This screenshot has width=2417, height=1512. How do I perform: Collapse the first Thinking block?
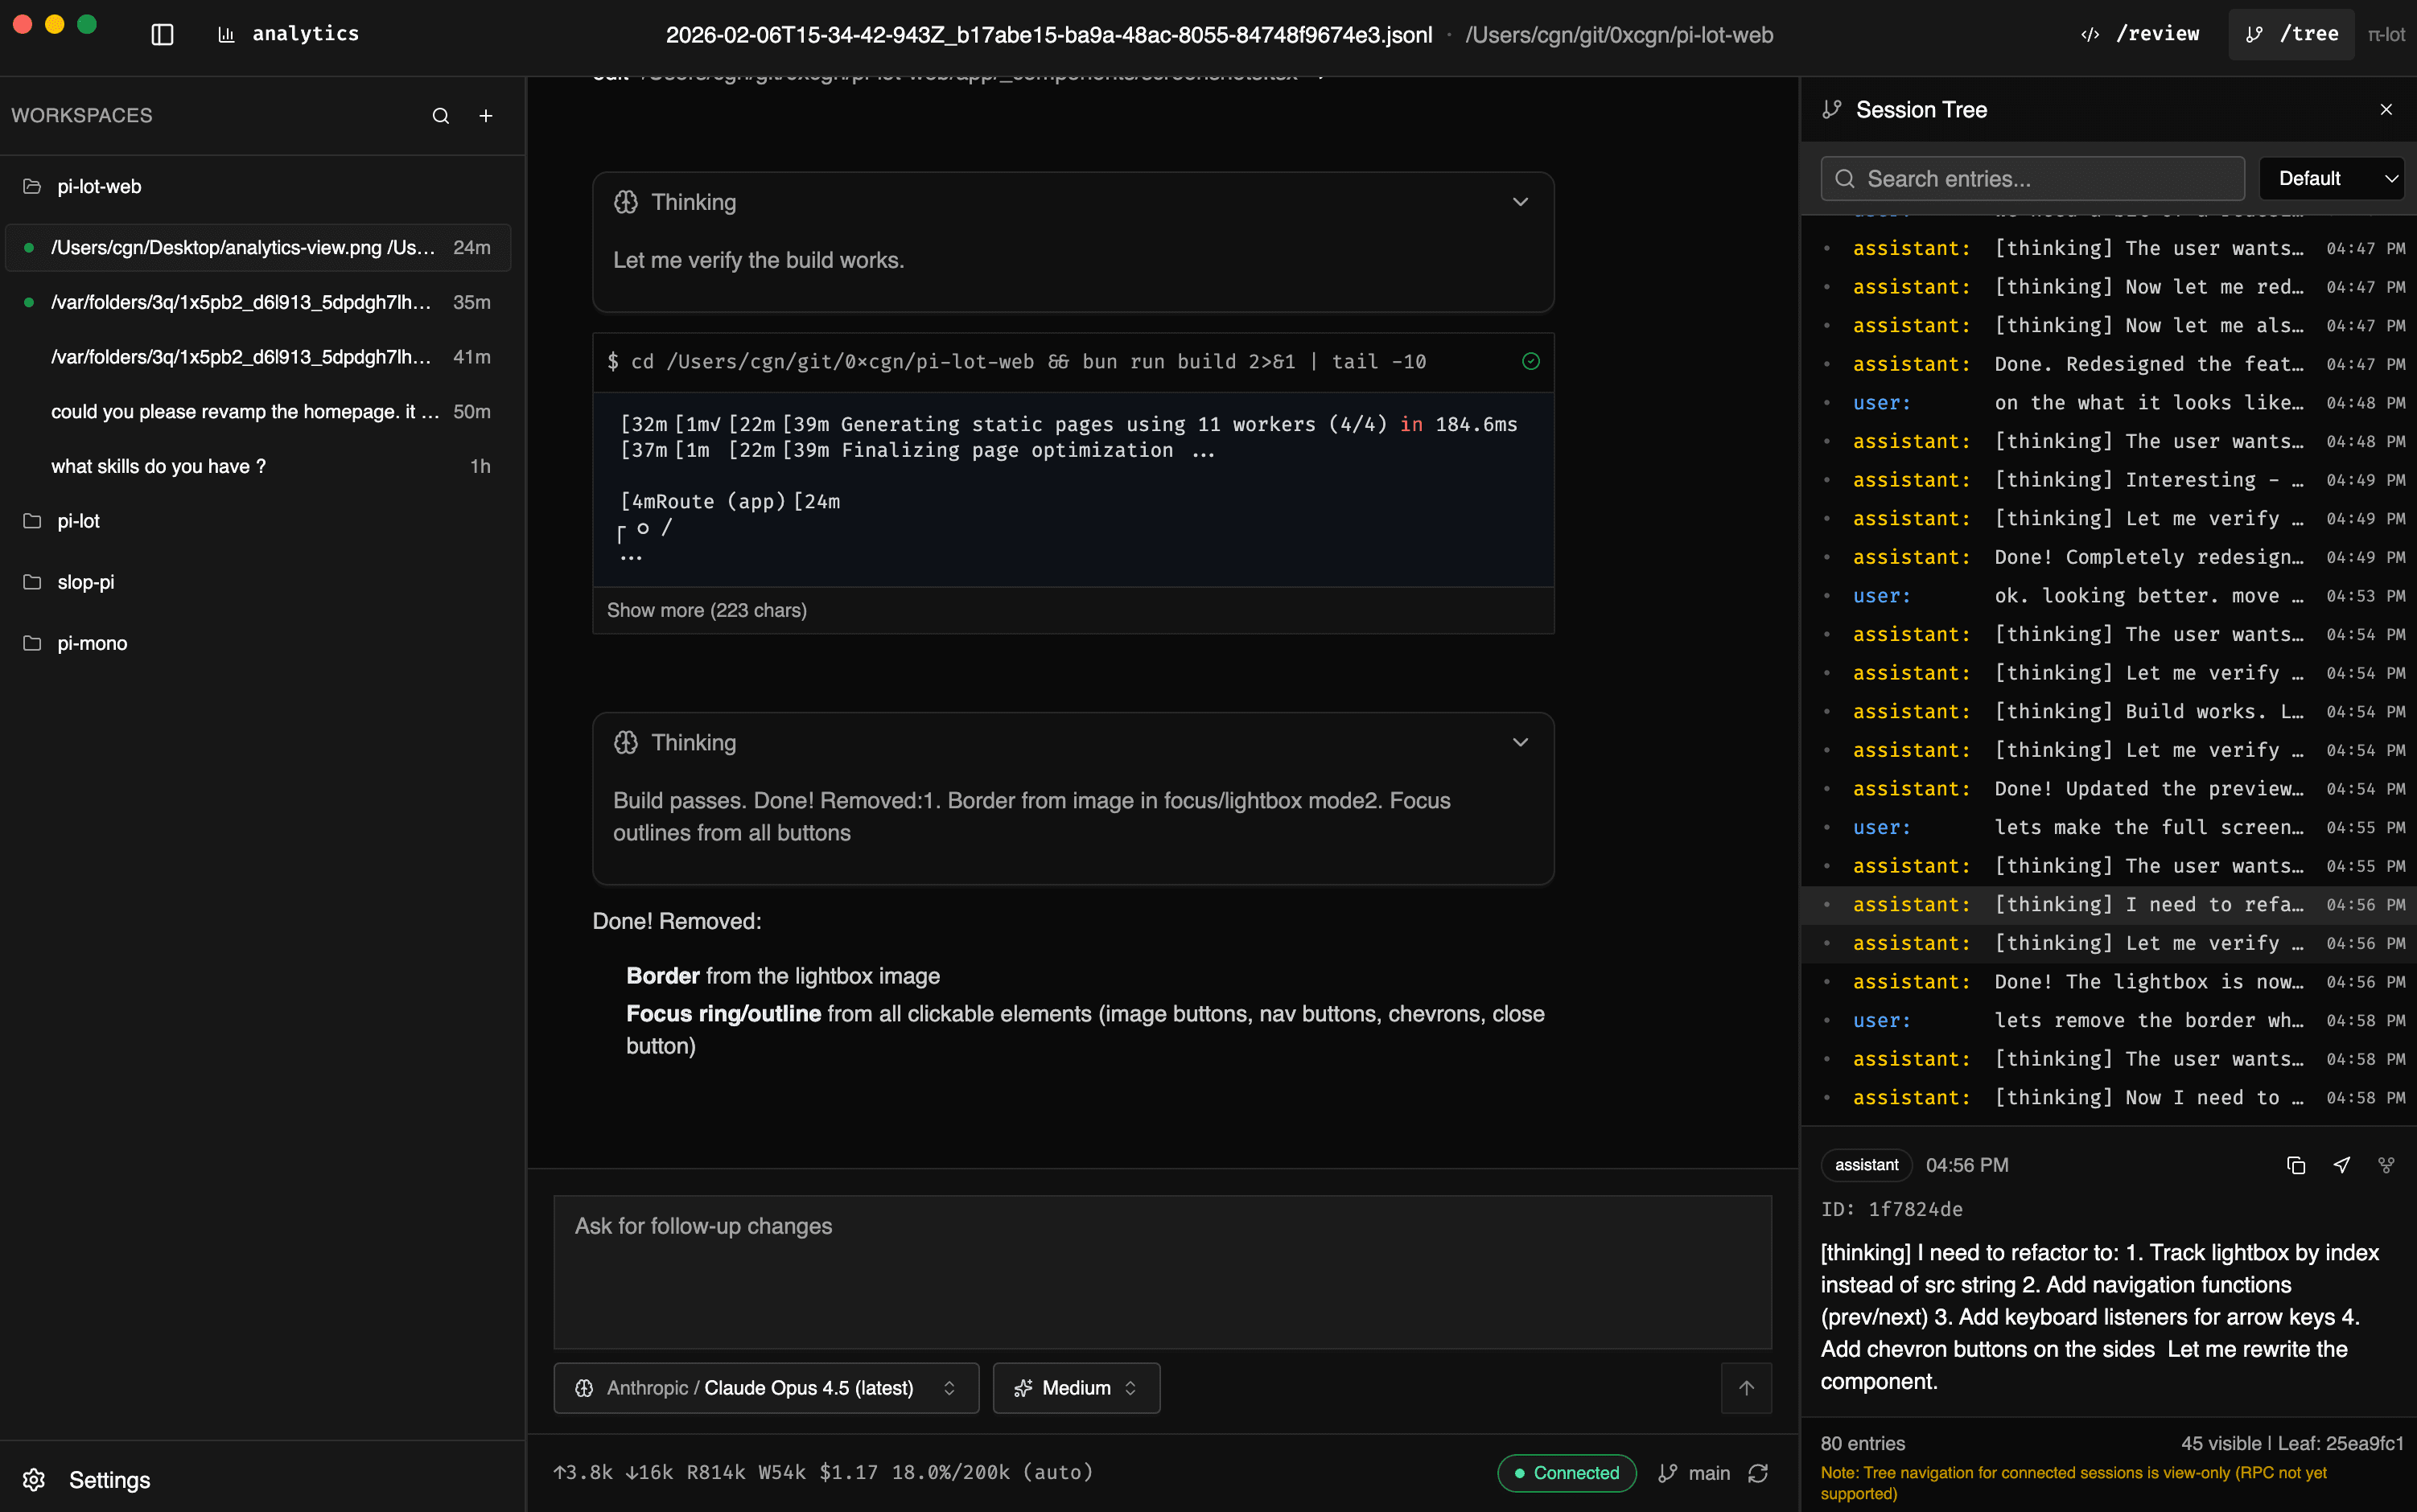[1520, 201]
